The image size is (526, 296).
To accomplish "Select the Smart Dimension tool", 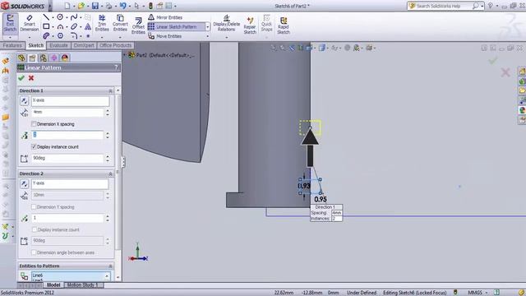I will (x=30, y=23).
